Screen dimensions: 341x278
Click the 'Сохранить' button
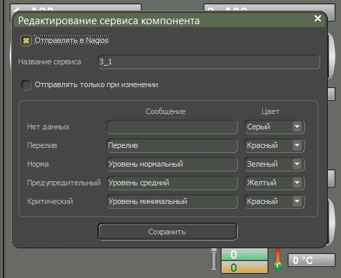point(167,232)
